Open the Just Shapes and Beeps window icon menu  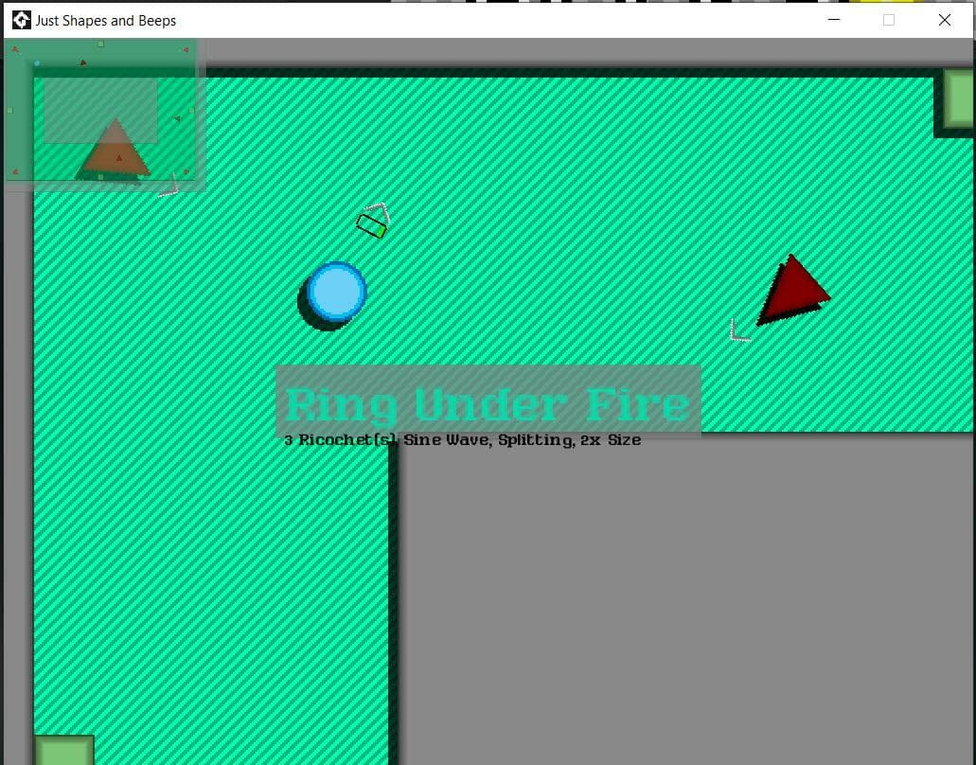21,20
